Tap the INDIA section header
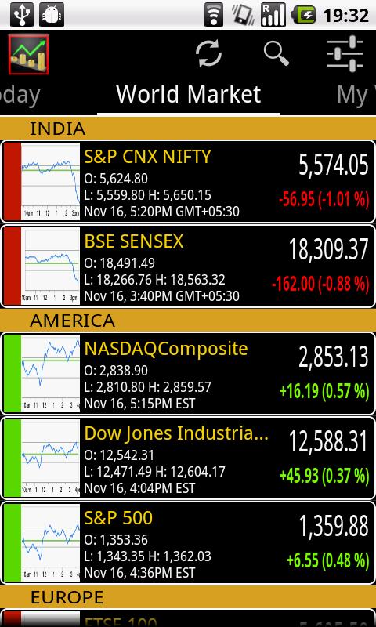 188,129
